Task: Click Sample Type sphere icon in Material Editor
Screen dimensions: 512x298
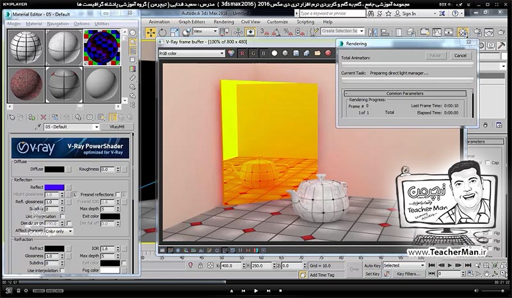Action: [132, 33]
